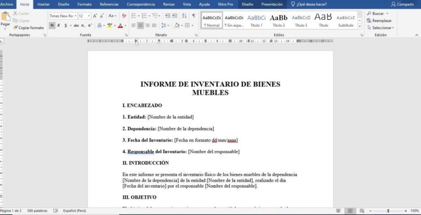The image size is (421, 215).
Task: Click the Cortar scissors button
Action: [21, 14]
